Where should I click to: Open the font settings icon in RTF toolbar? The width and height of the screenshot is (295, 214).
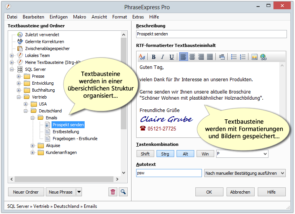click(x=142, y=57)
